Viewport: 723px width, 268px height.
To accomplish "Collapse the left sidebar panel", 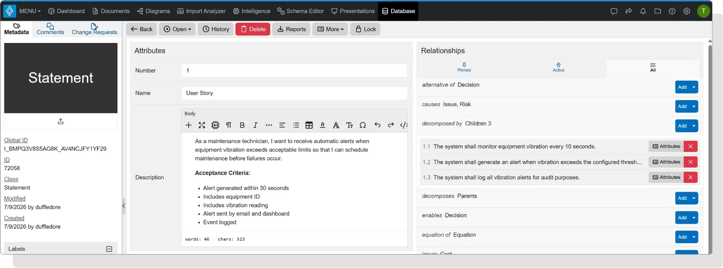I will [124, 206].
